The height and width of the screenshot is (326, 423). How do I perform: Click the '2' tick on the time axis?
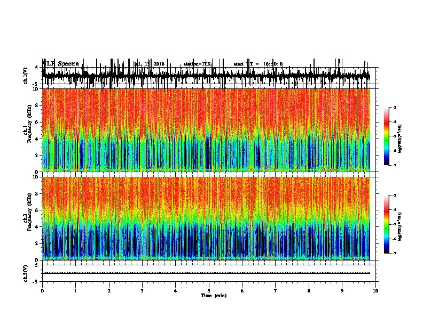(109, 291)
